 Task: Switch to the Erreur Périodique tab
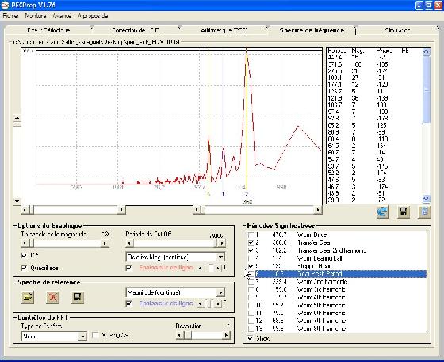pos(48,30)
